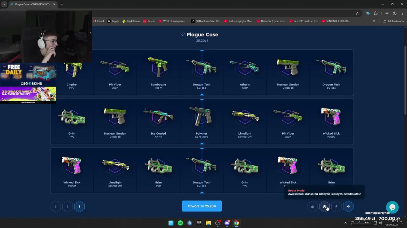Open File Explorer from taskbar

(x=208, y=223)
